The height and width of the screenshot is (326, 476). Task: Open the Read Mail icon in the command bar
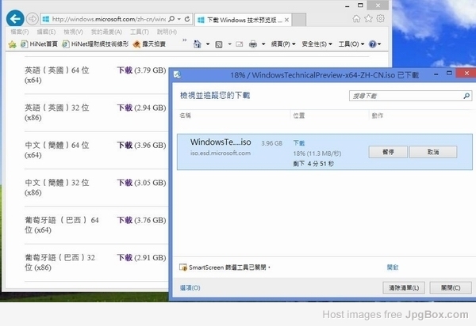(239, 44)
